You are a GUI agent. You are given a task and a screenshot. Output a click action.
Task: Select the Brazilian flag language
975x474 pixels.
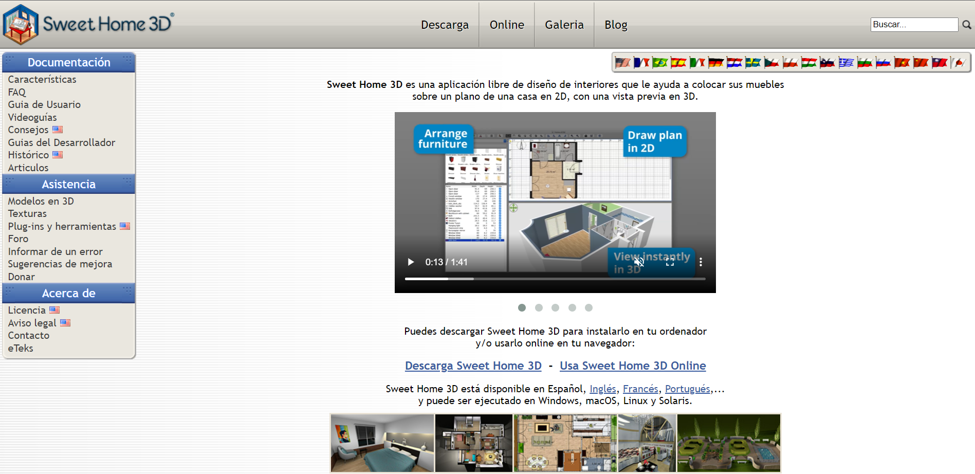click(x=660, y=63)
